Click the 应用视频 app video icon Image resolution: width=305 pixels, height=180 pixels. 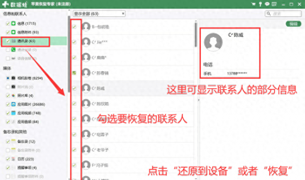click(x=13, y=113)
